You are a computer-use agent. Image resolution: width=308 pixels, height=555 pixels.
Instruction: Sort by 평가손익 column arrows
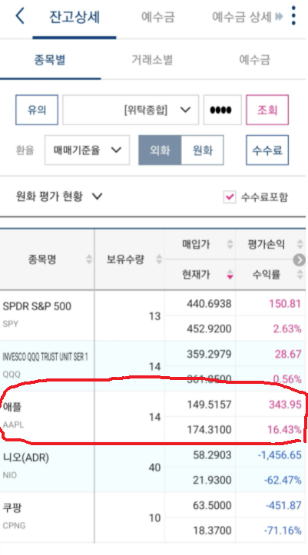[x=300, y=244]
